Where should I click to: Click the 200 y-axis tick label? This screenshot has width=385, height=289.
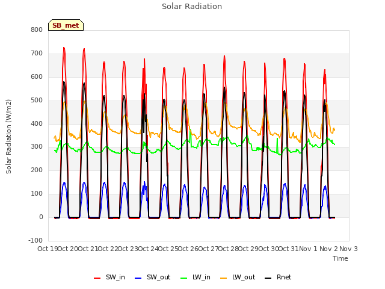[x=37, y=170]
